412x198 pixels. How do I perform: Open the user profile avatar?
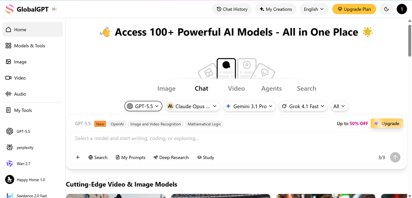click(402, 9)
